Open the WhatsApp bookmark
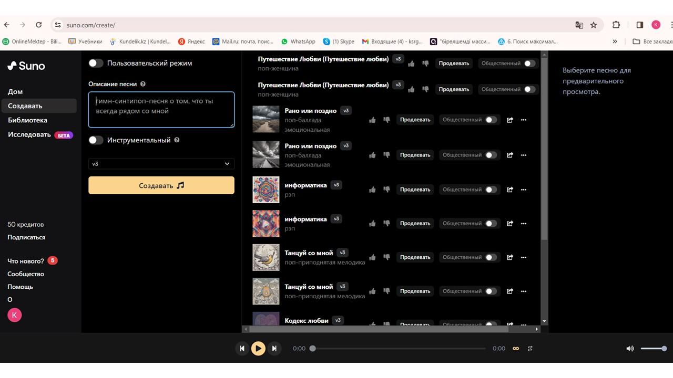This screenshot has height=378, width=673. (298, 41)
